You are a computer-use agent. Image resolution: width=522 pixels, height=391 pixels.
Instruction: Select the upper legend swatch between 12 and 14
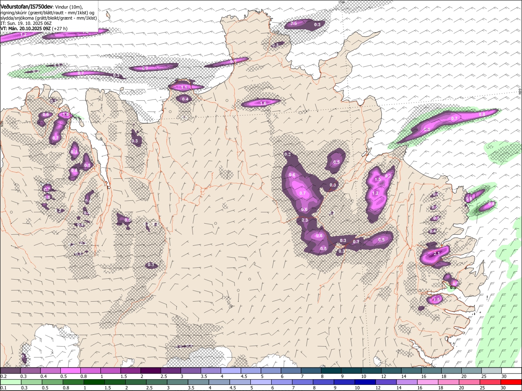[x=391, y=371]
